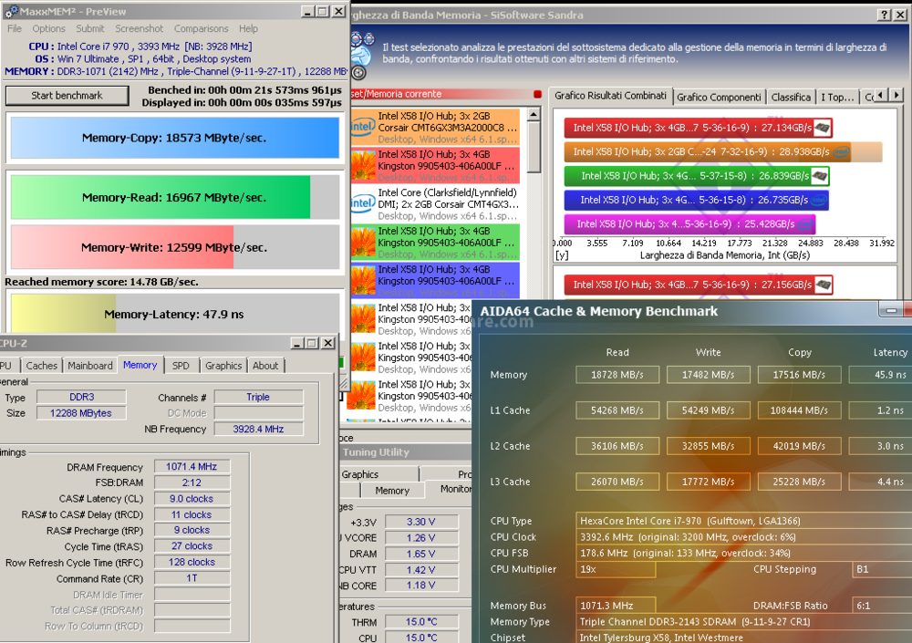Switch to the Mainboard tab in CPU-Z
Image resolution: width=912 pixels, height=643 pixels.
click(90, 366)
